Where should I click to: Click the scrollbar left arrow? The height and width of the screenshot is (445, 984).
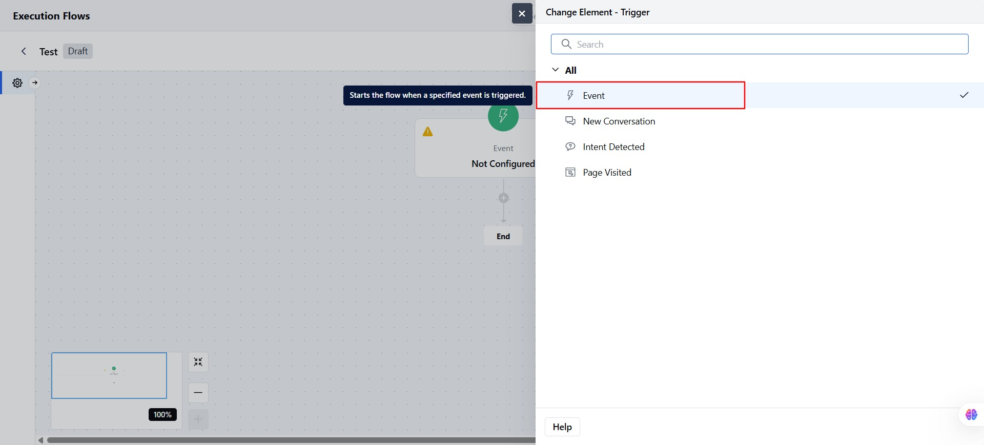click(x=40, y=440)
